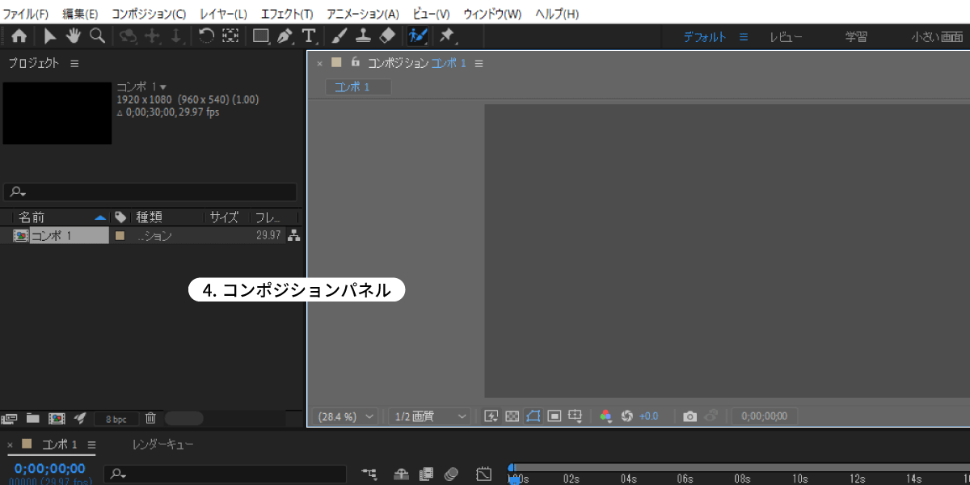Click the Interpret Footage icon in Project panel
This screenshot has width=970, height=485.
tap(10, 419)
